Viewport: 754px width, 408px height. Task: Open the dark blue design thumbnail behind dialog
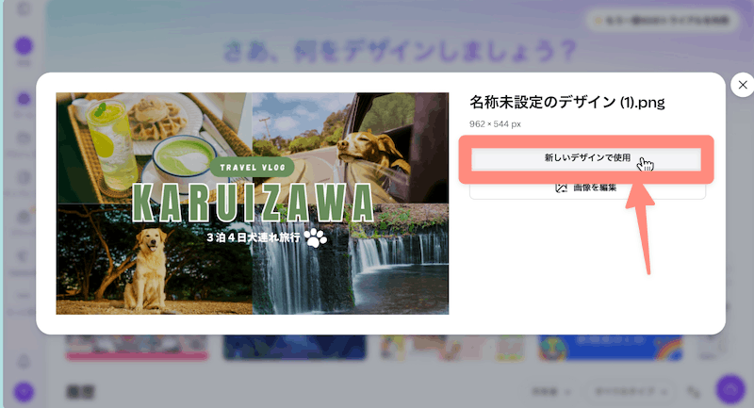coord(294,348)
